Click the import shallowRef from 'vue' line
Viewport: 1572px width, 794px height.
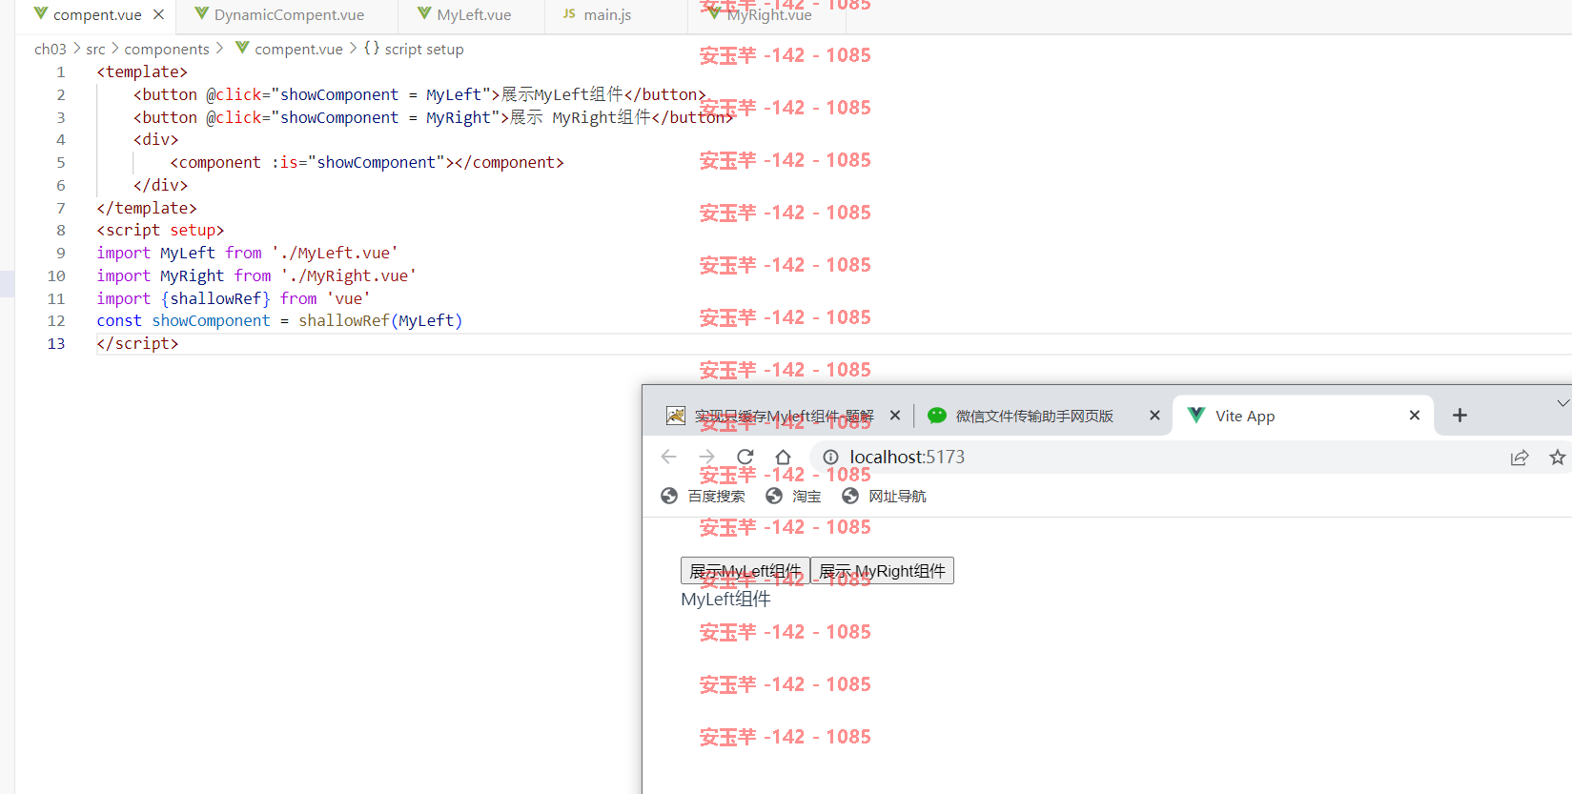point(234,298)
